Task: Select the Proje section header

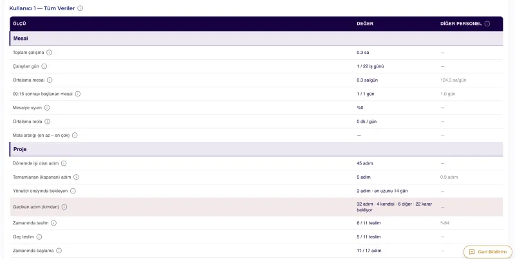Action: coord(256,149)
